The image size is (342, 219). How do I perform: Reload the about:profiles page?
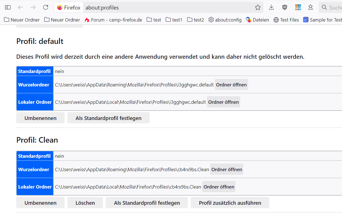[46, 8]
